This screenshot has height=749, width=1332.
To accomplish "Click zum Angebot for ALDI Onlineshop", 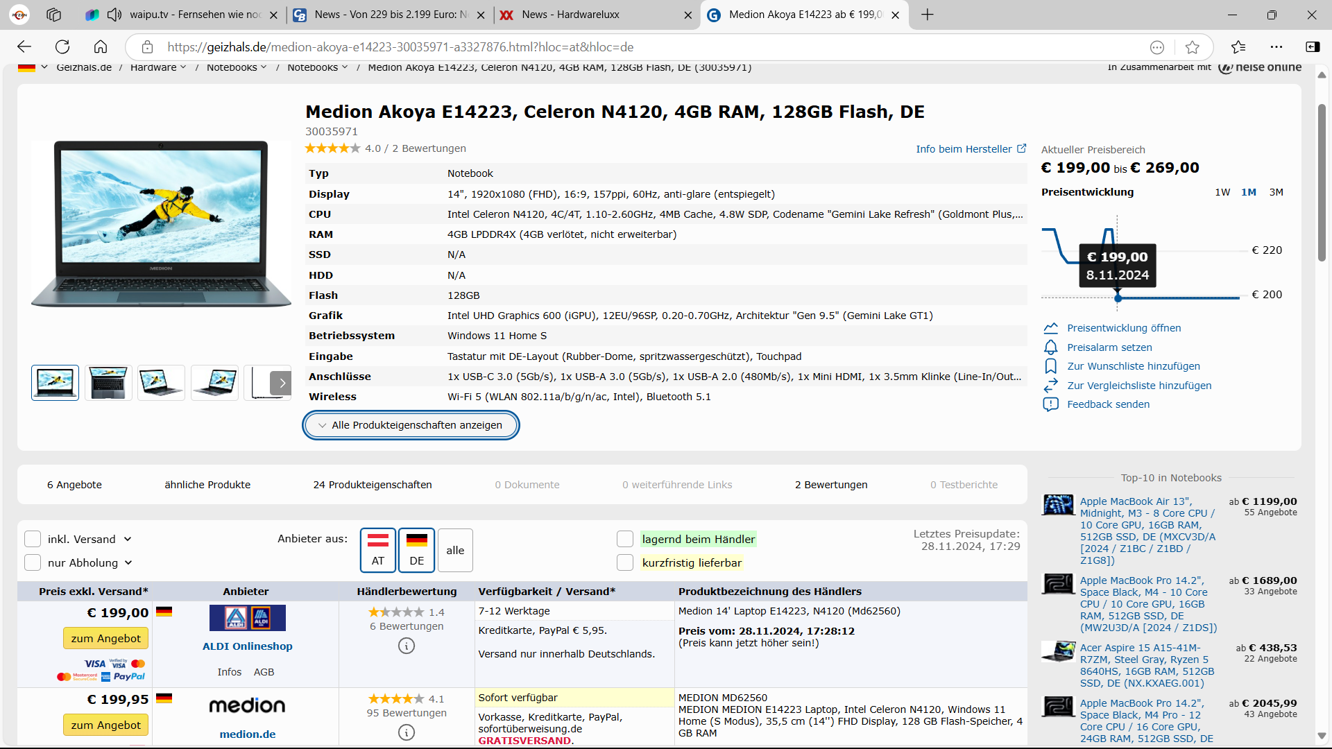I will (x=105, y=638).
